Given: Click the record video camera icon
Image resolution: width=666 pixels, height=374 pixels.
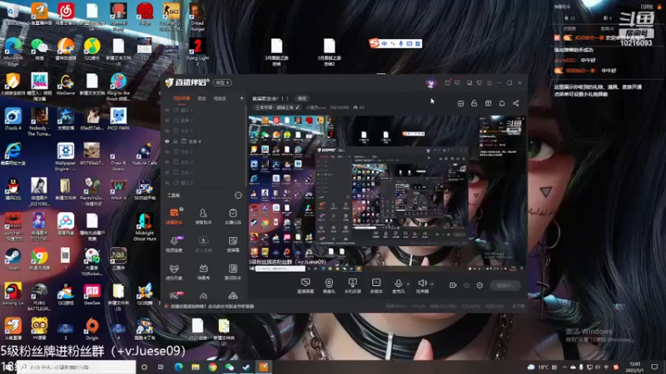Looking at the screenshot, I should (453, 285).
